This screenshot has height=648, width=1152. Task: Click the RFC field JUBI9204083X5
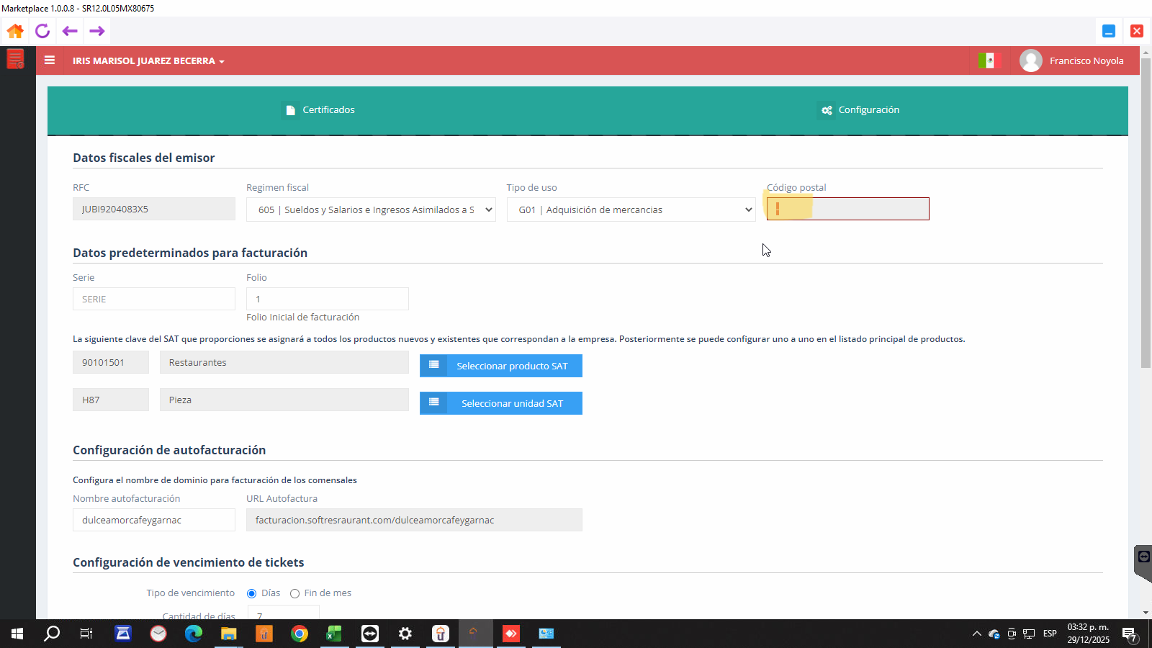tap(154, 209)
